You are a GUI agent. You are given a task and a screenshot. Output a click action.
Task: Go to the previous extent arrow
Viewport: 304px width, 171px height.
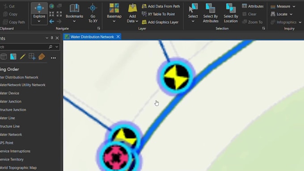pyautogui.click(x=51, y=21)
